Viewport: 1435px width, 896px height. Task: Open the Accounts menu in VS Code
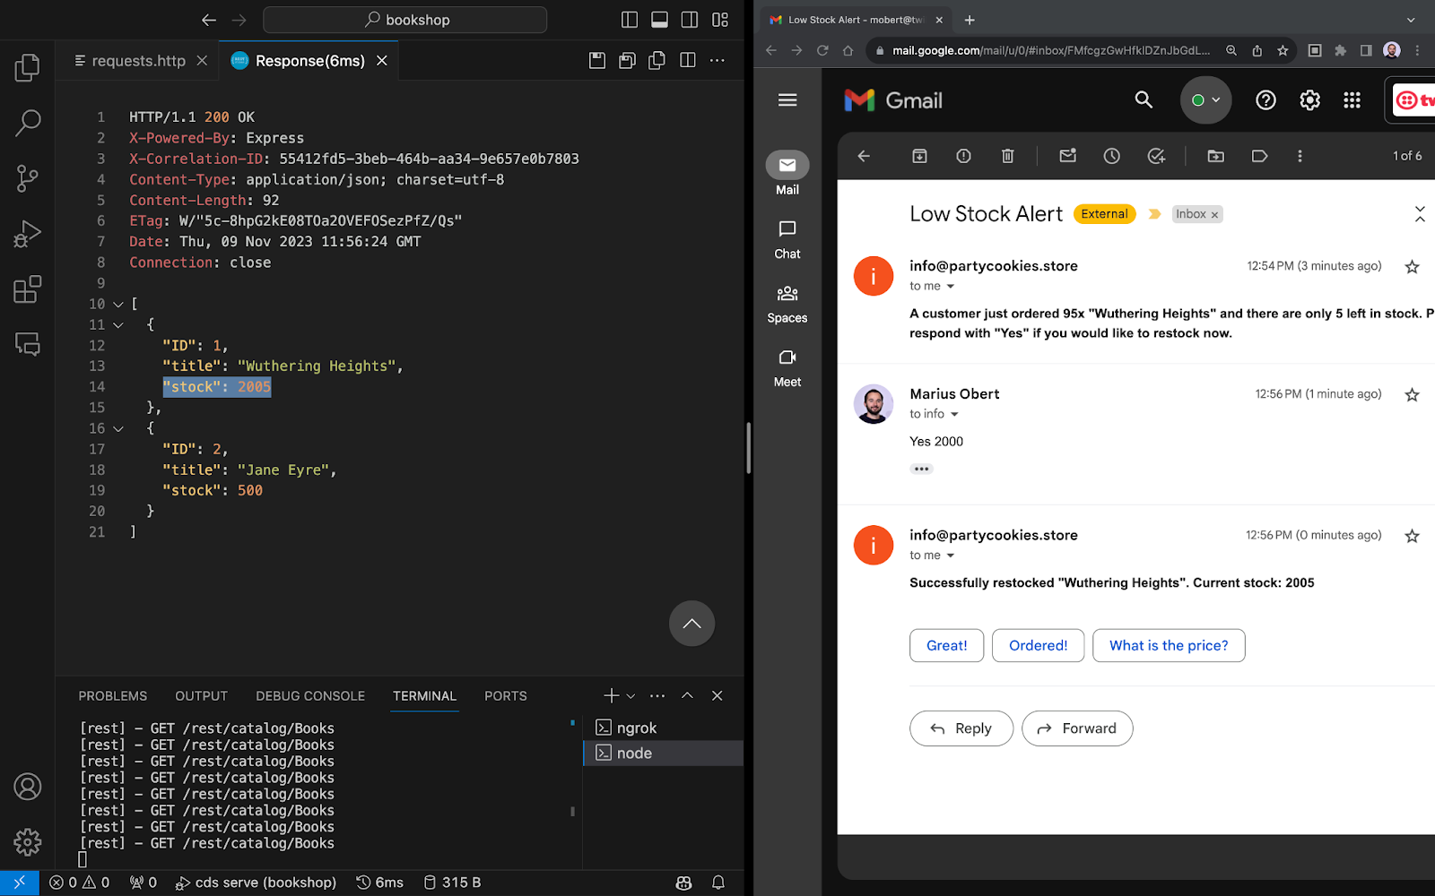tap(28, 787)
